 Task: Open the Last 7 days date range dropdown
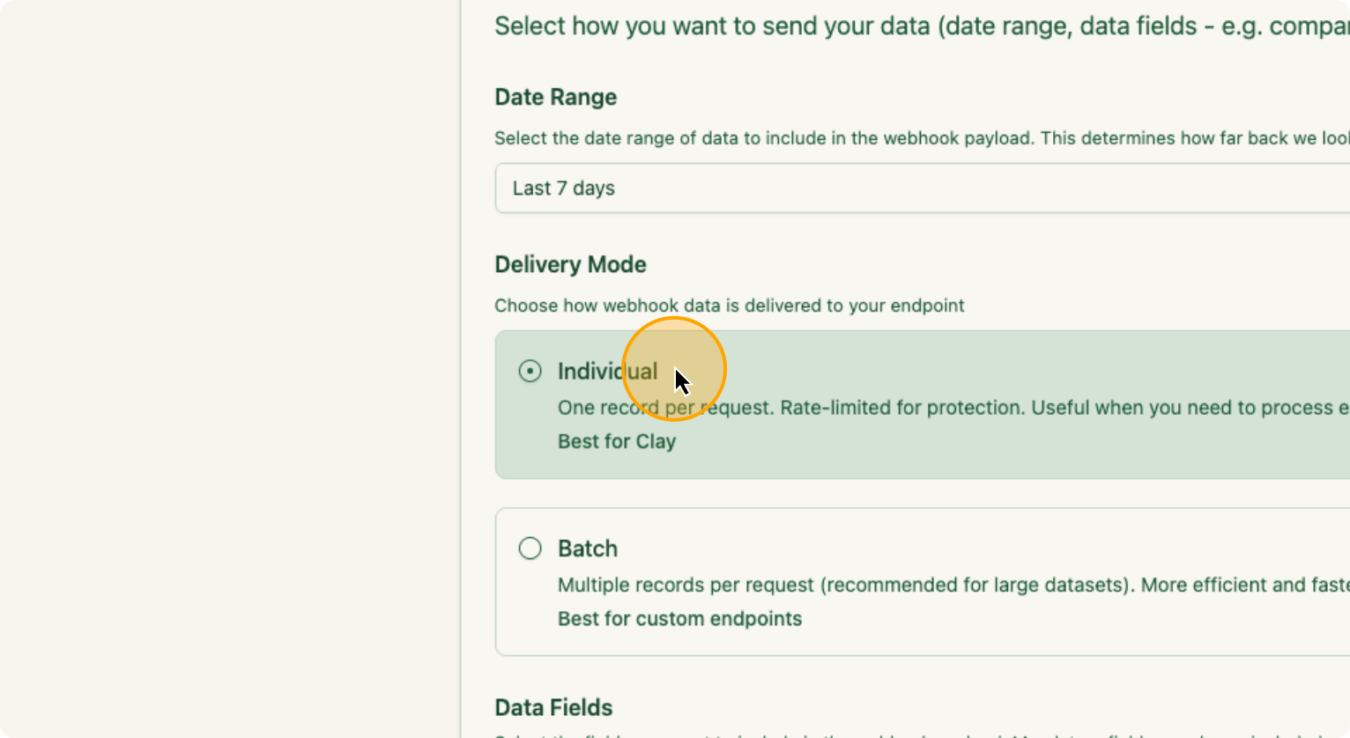coord(793,188)
